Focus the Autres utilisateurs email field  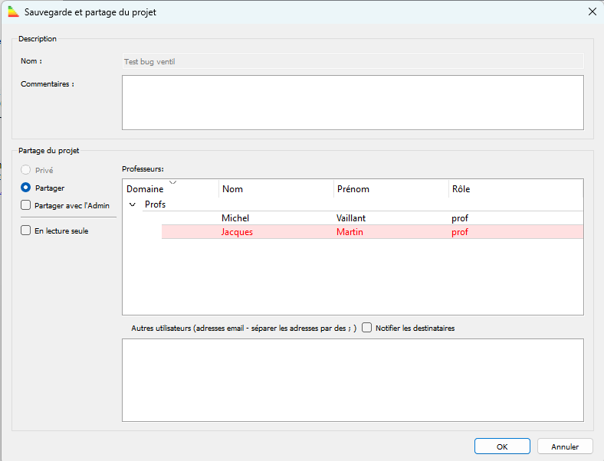[353, 379]
